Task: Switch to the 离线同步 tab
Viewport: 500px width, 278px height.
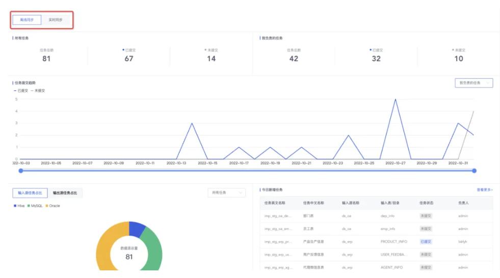Action: tap(27, 20)
